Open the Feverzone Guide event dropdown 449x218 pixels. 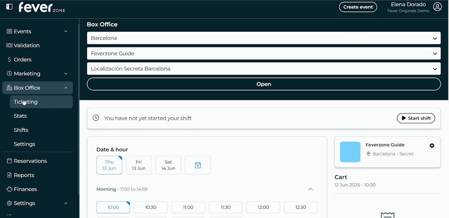(x=264, y=53)
